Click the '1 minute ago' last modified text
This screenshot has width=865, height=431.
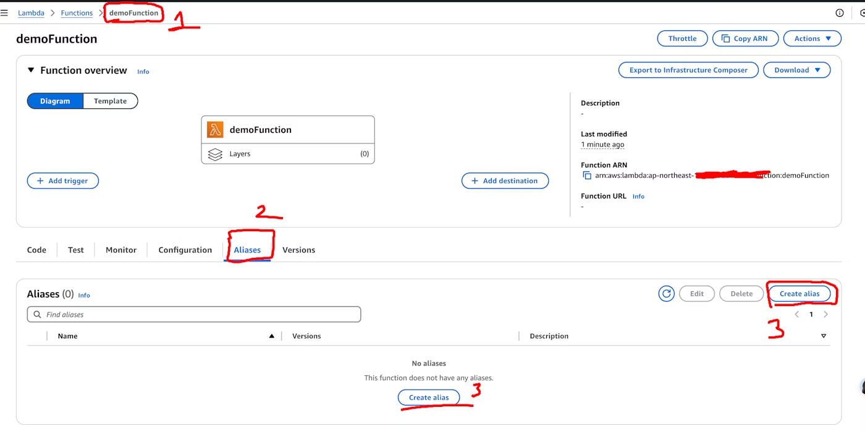[602, 145]
